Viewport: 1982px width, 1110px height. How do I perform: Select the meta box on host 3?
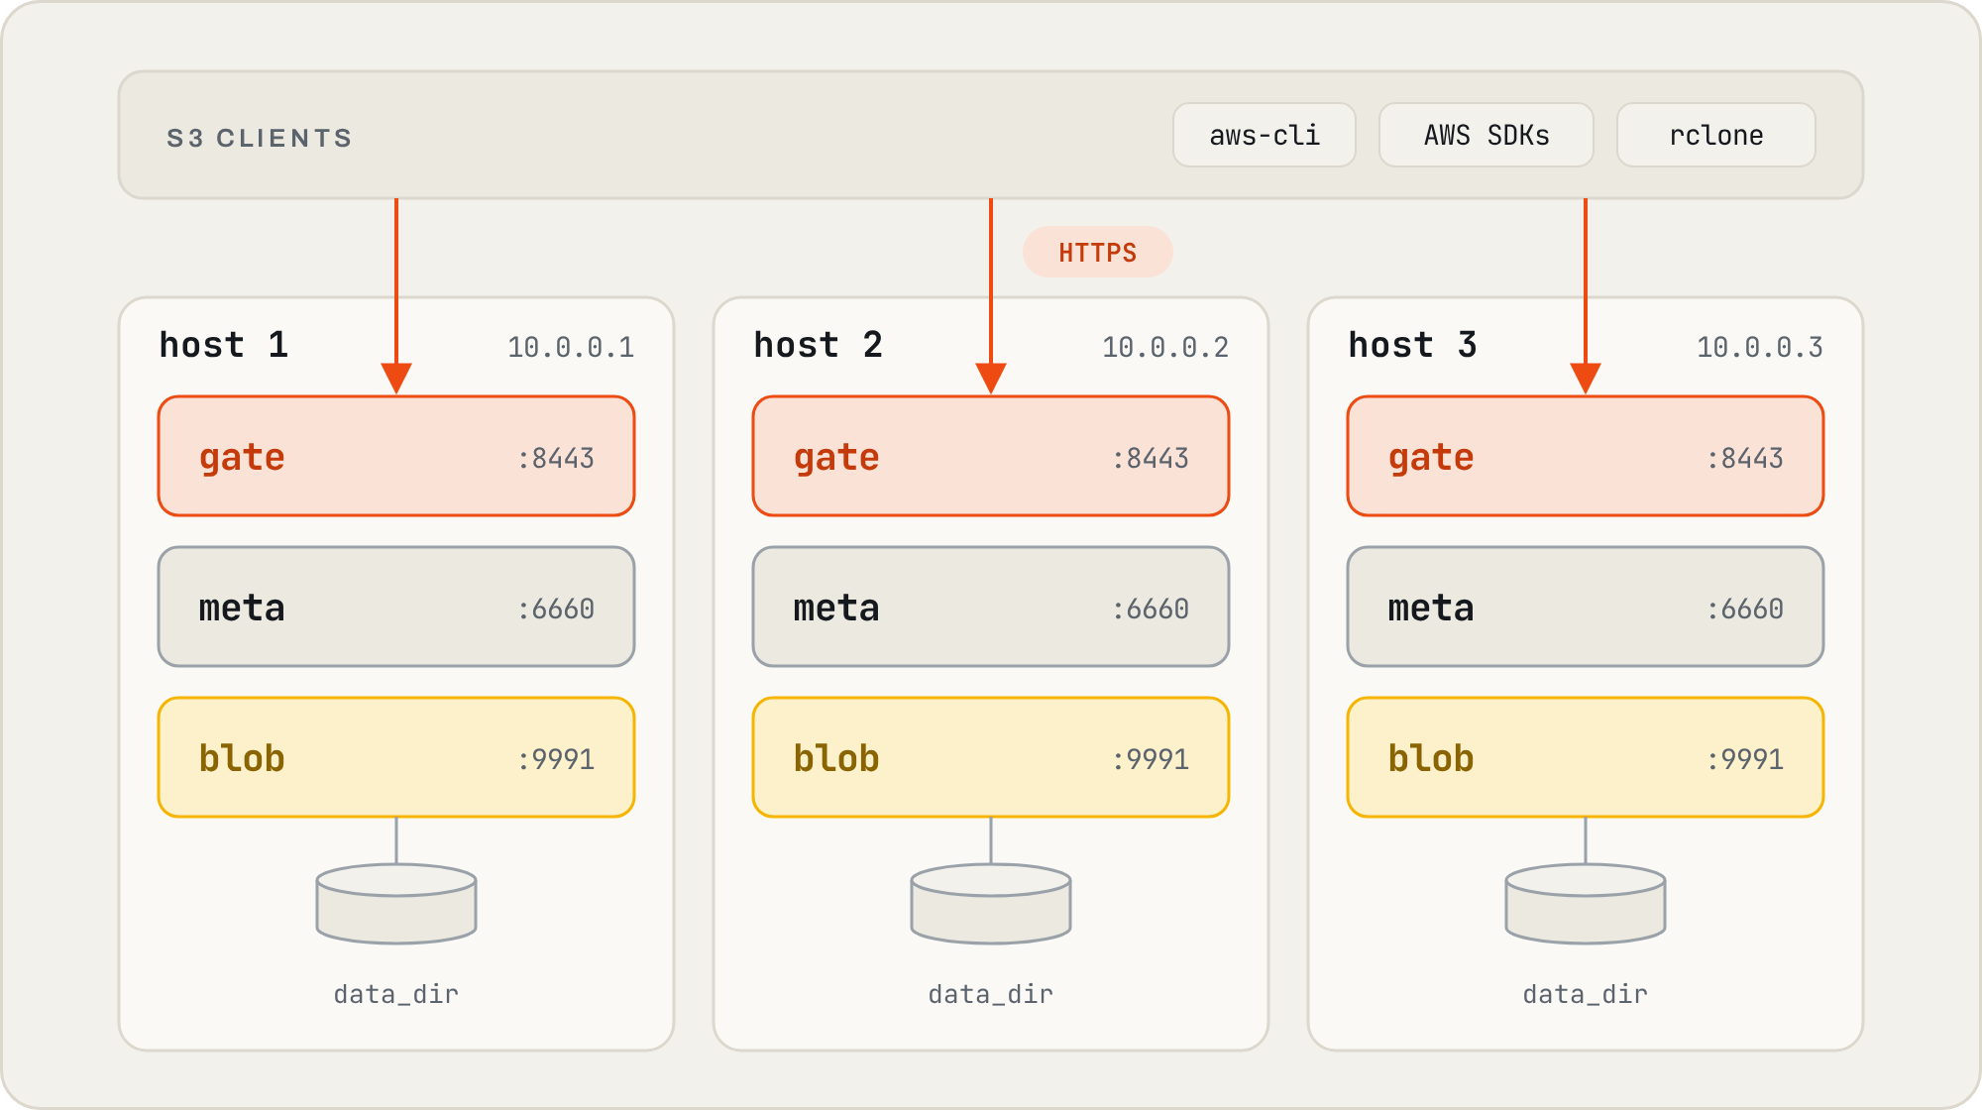(1586, 607)
